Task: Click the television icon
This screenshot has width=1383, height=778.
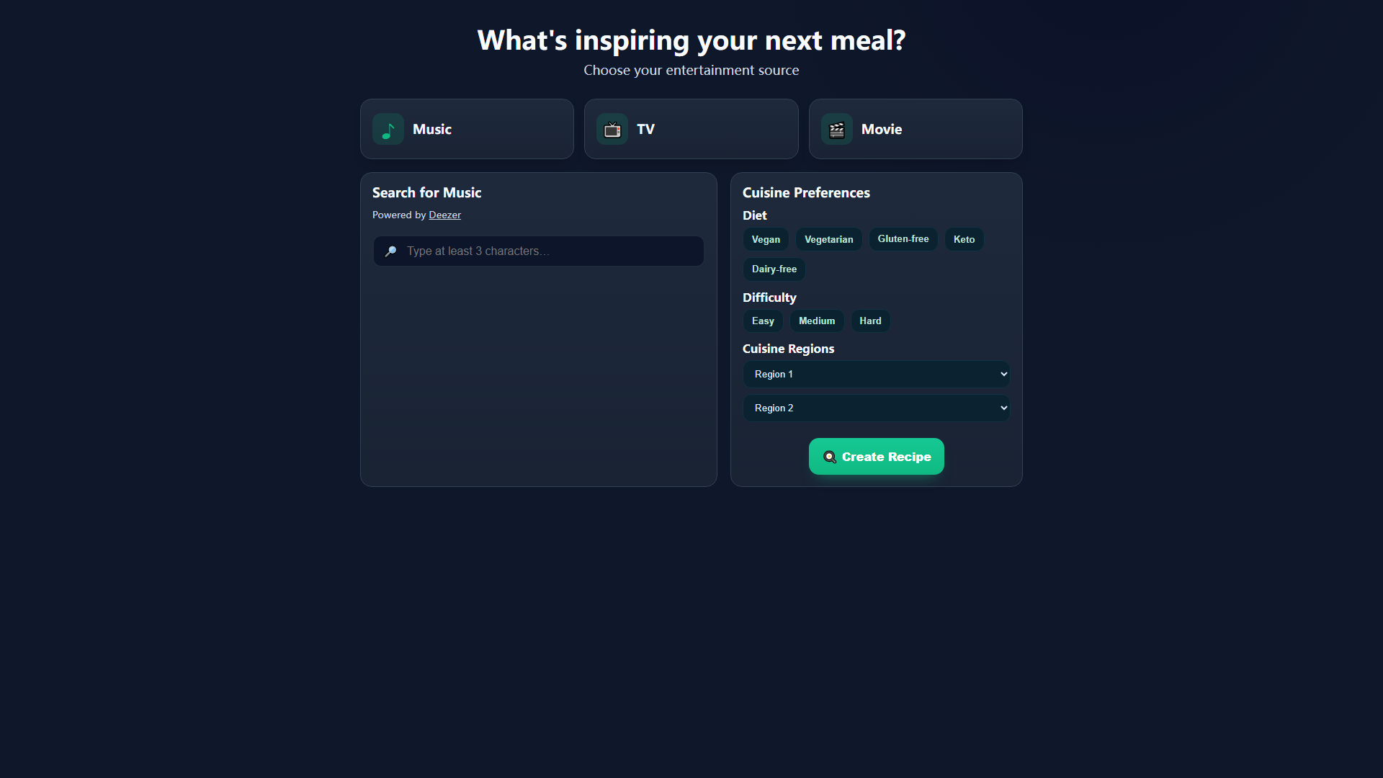Action: (x=612, y=130)
